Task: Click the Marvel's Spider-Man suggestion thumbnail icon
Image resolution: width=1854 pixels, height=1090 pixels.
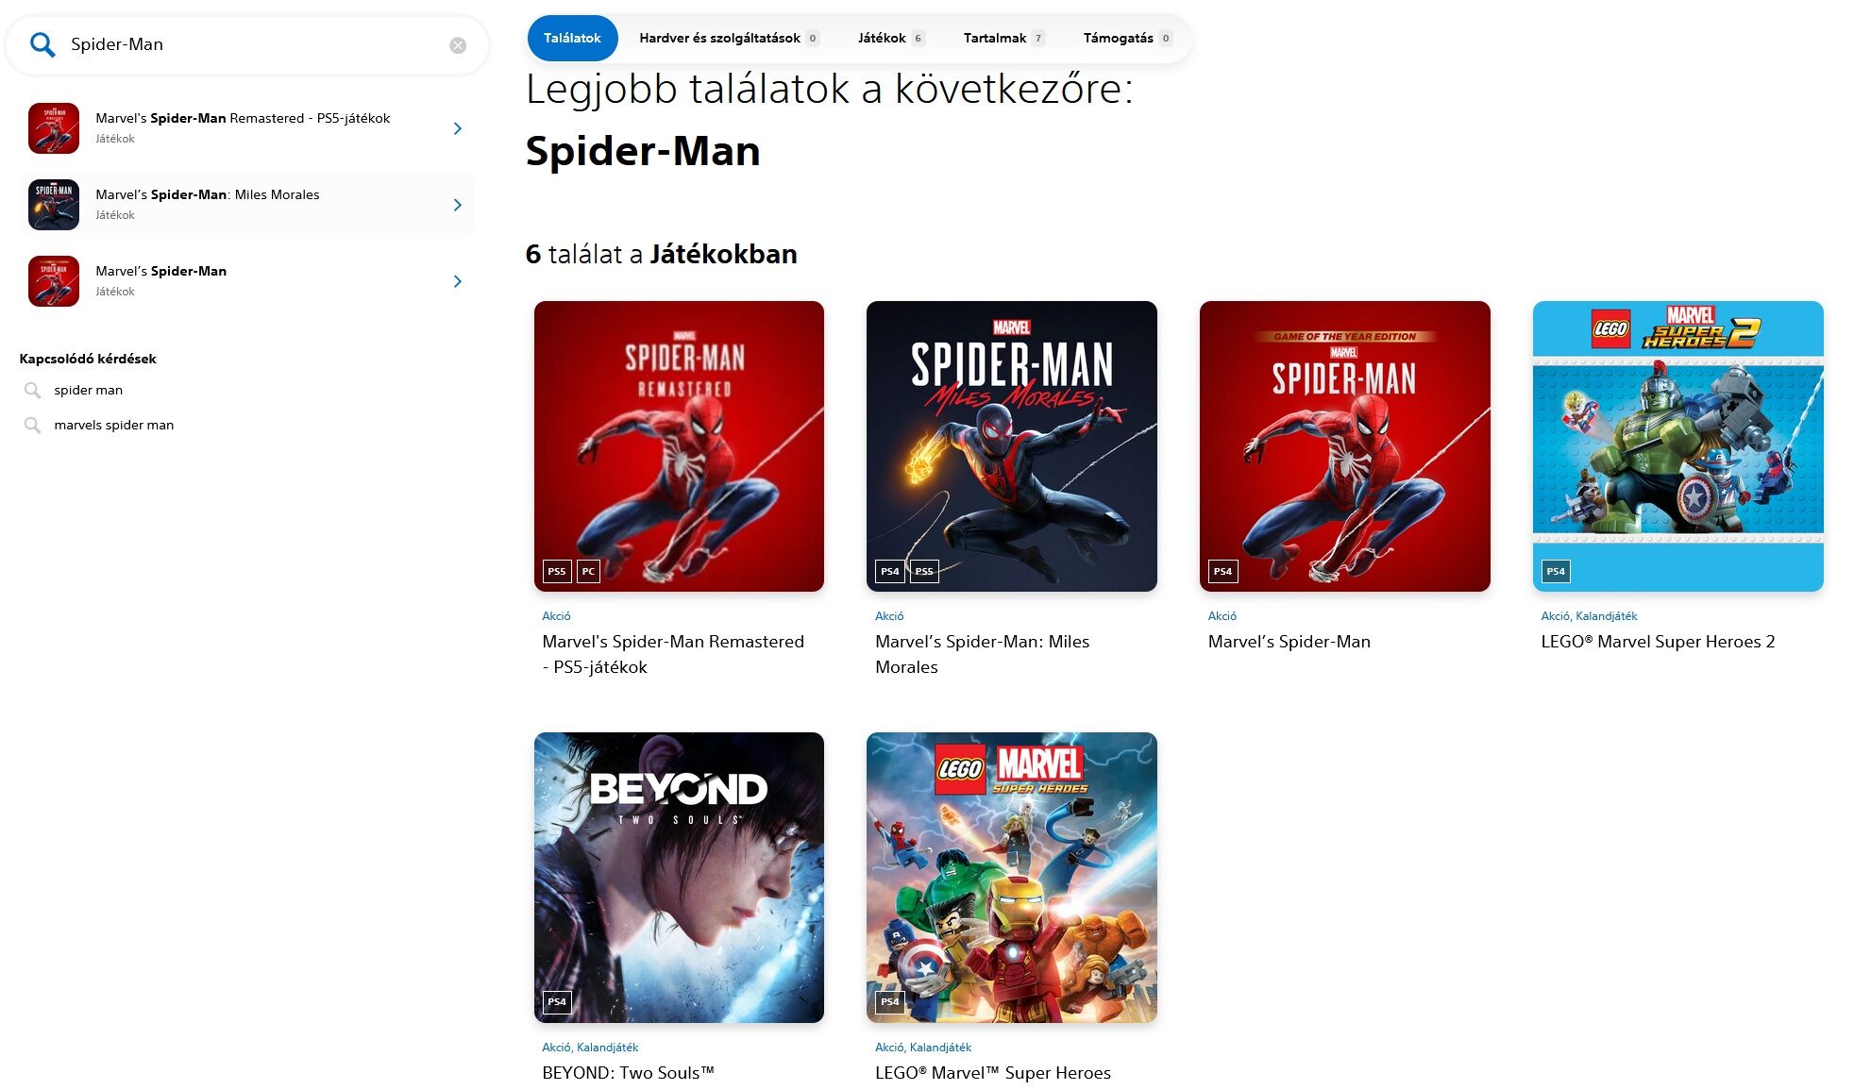Action: [54, 281]
